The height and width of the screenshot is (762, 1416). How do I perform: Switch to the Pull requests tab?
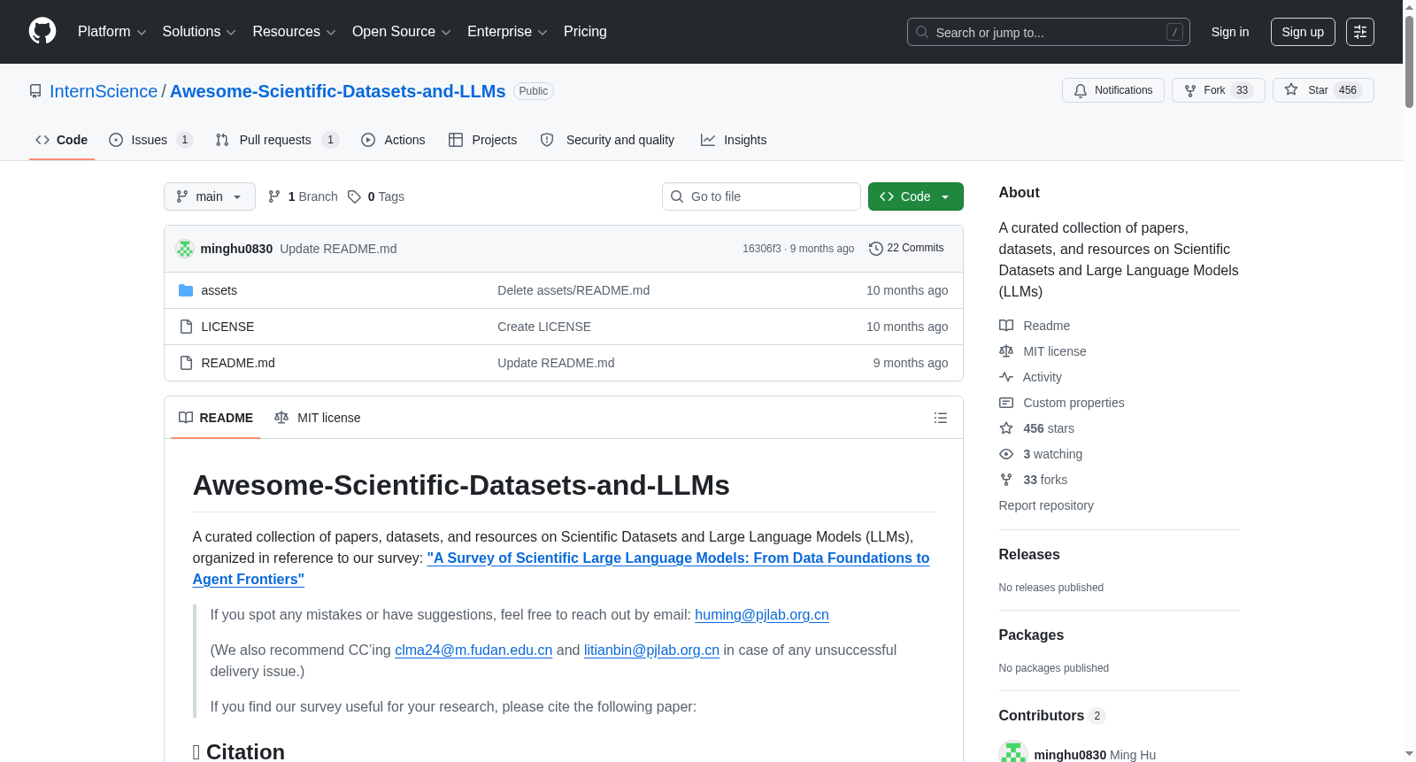coord(277,140)
